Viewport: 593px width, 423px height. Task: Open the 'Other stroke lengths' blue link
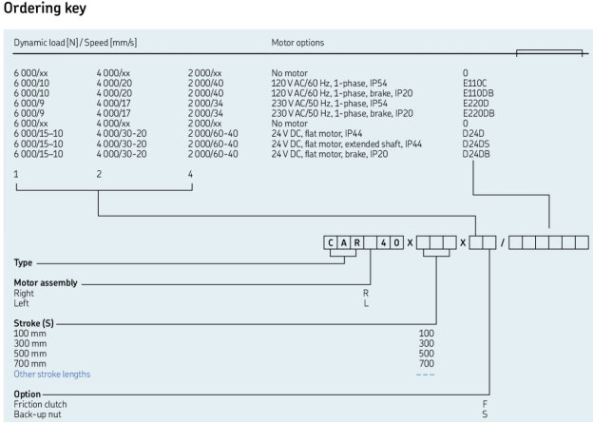[x=52, y=374]
